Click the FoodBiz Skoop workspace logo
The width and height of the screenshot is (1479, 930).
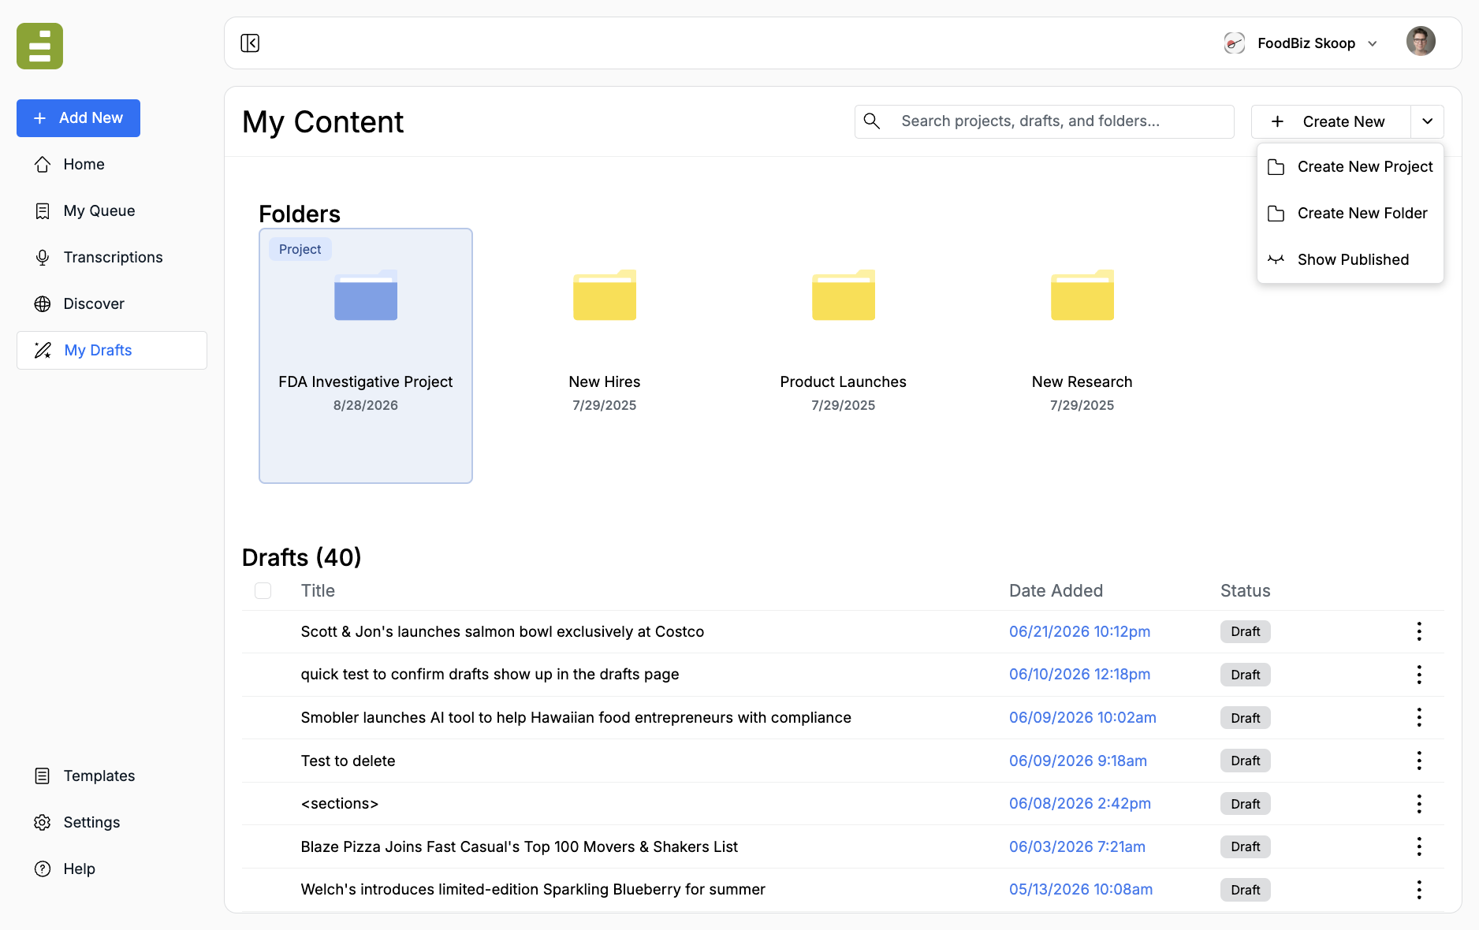pyautogui.click(x=1234, y=43)
